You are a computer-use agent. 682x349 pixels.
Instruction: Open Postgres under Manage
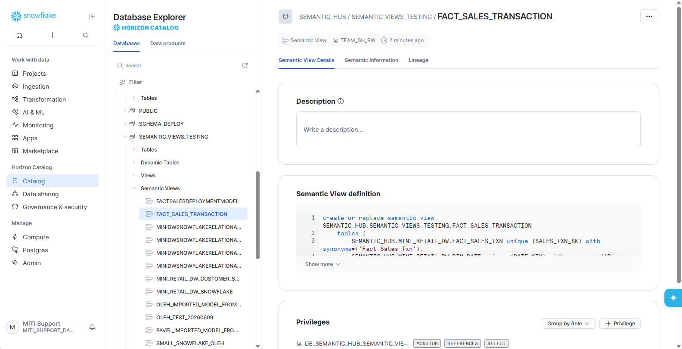click(x=53, y=250)
